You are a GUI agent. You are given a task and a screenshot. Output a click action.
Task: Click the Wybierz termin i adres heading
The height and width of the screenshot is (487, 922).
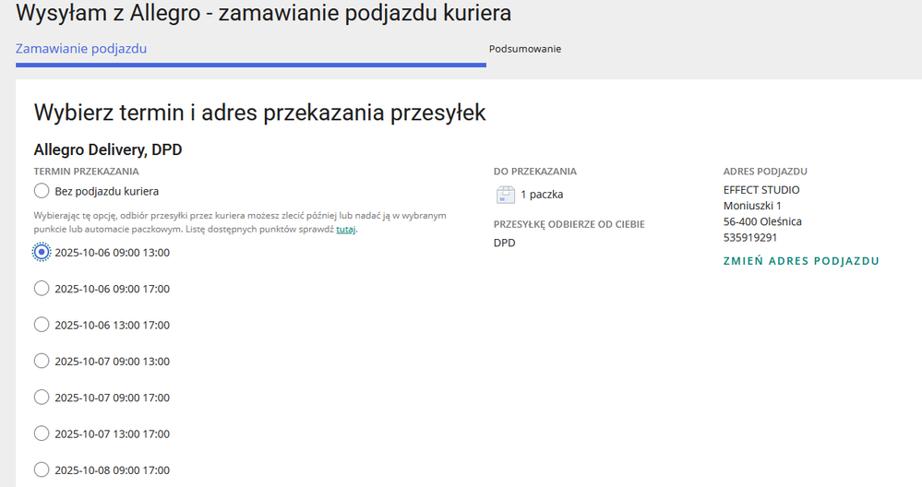click(259, 113)
